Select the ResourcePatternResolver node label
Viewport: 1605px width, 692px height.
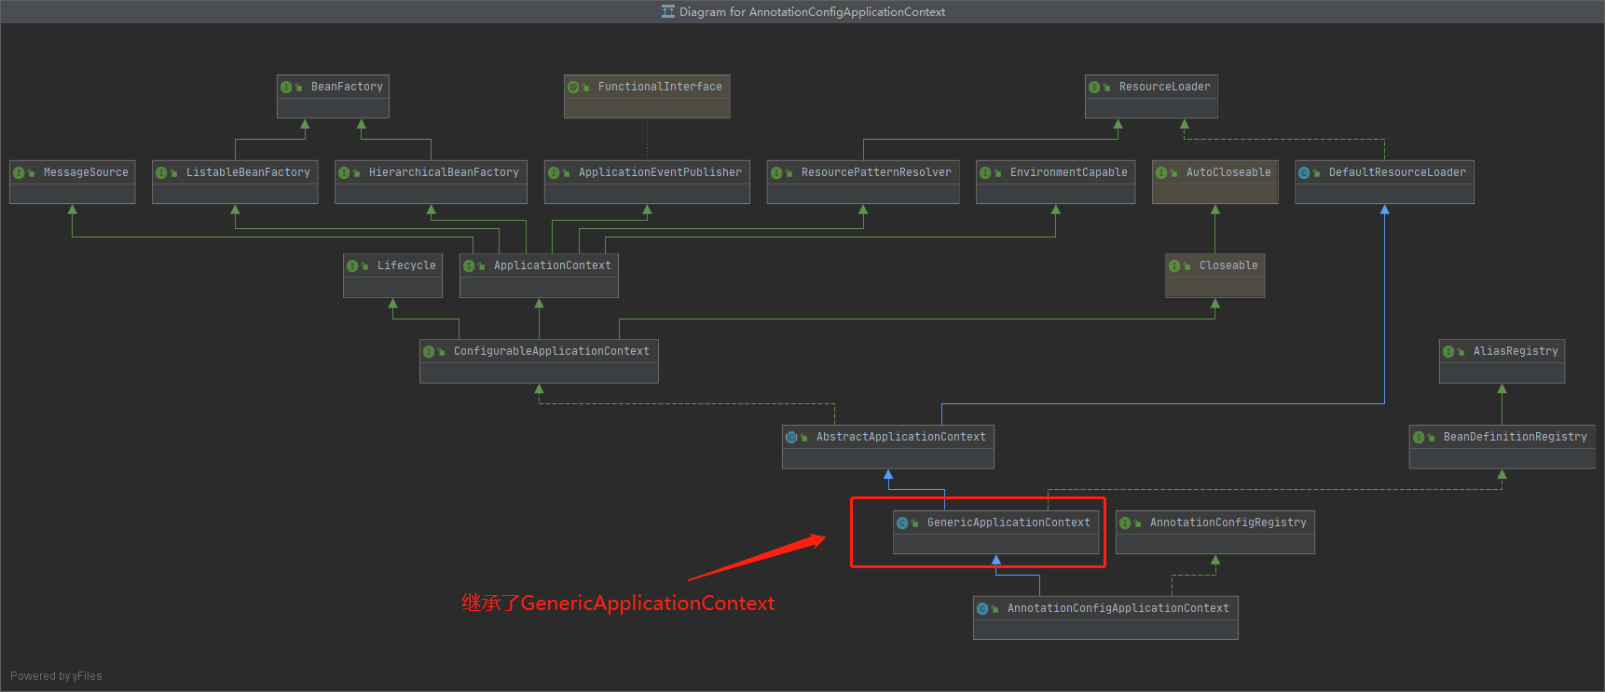[876, 172]
